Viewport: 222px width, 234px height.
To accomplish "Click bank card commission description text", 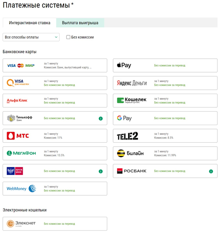I will tap(68, 67).
